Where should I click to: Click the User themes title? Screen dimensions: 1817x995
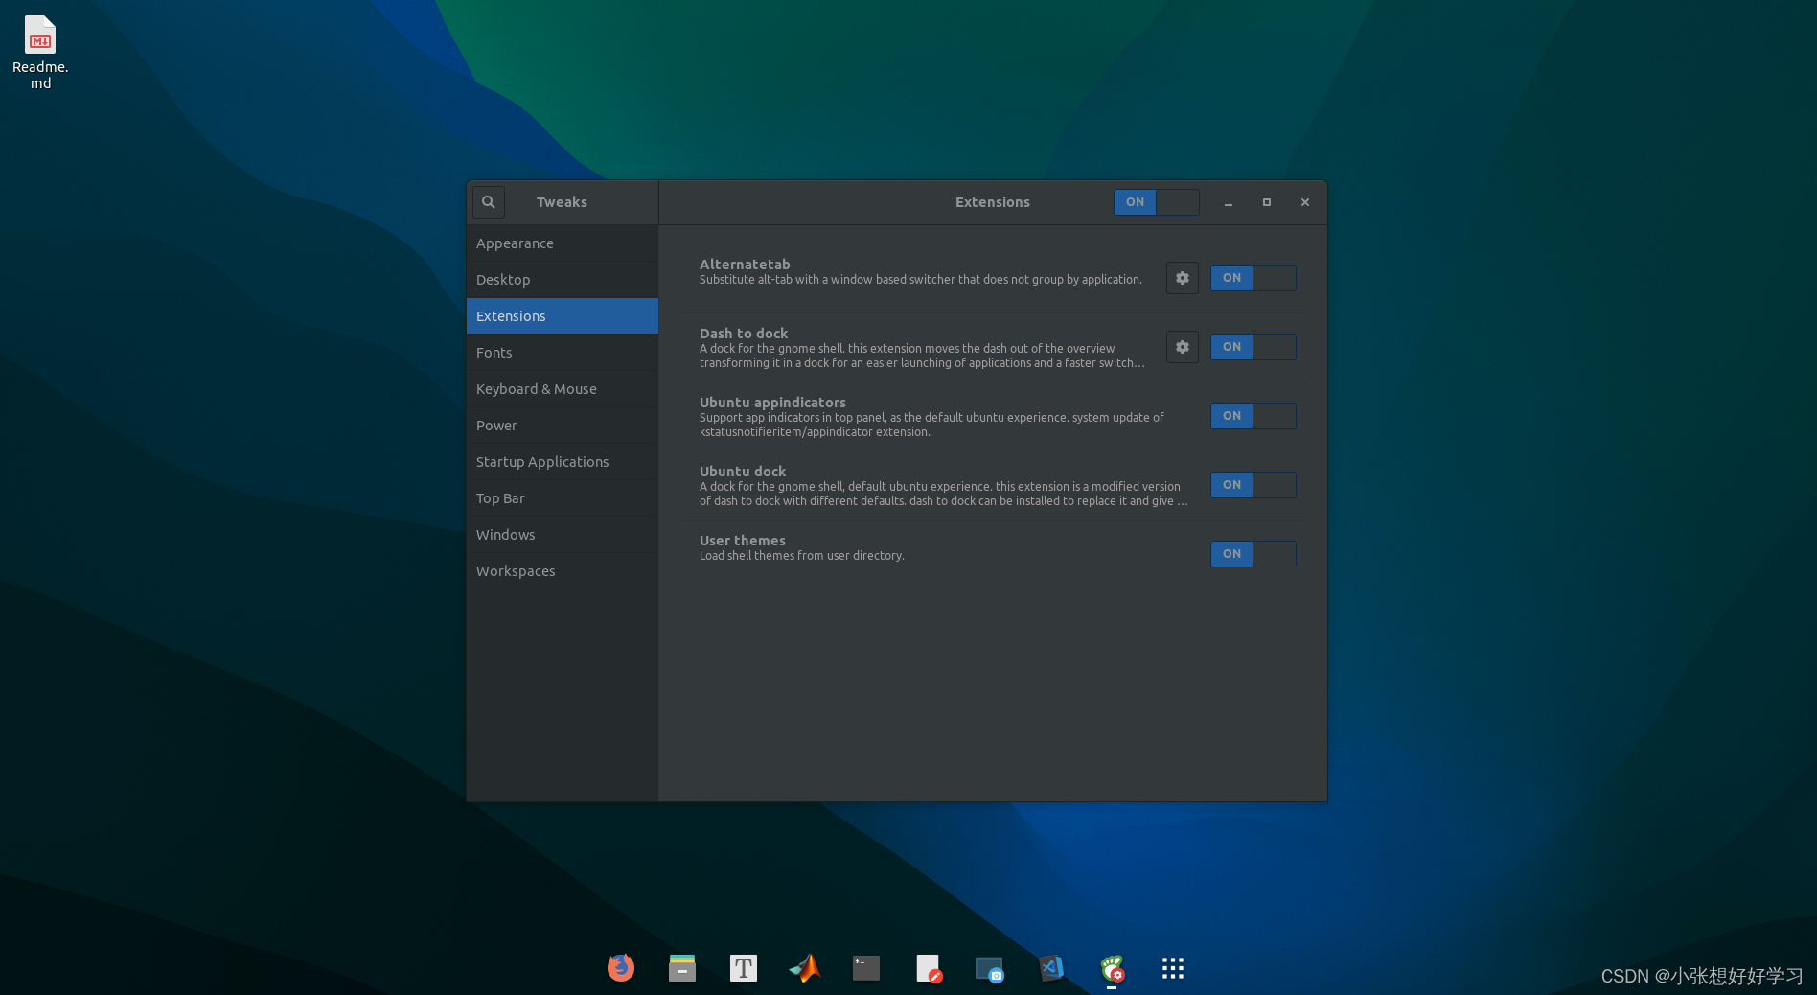pos(743,541)
